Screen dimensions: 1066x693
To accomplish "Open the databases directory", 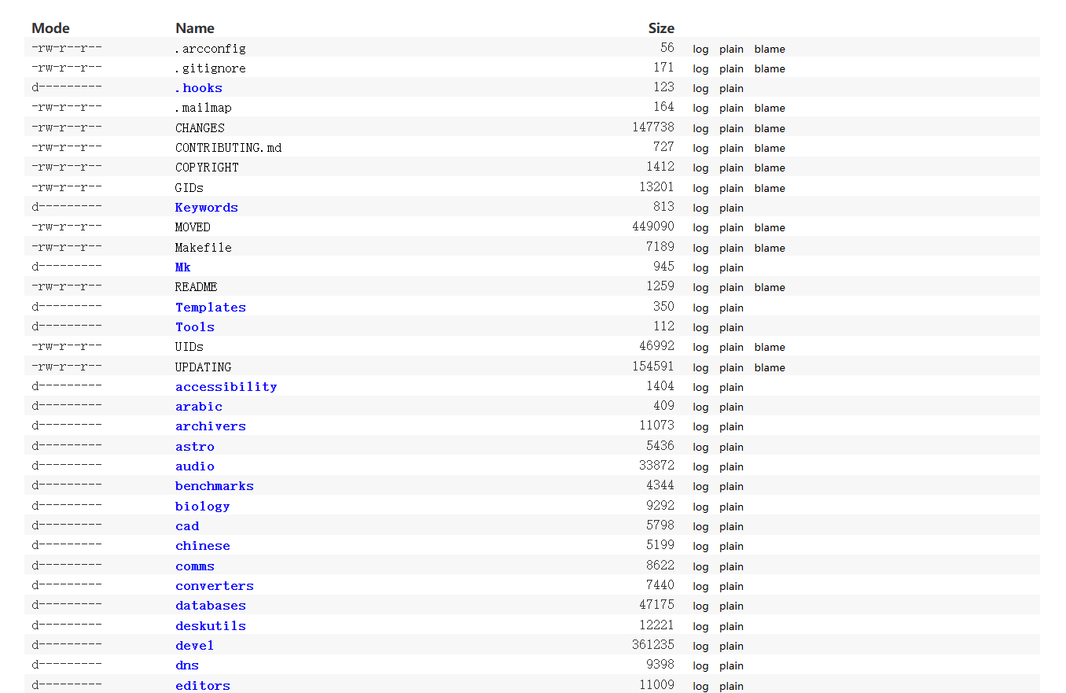I will coord(210,606).
